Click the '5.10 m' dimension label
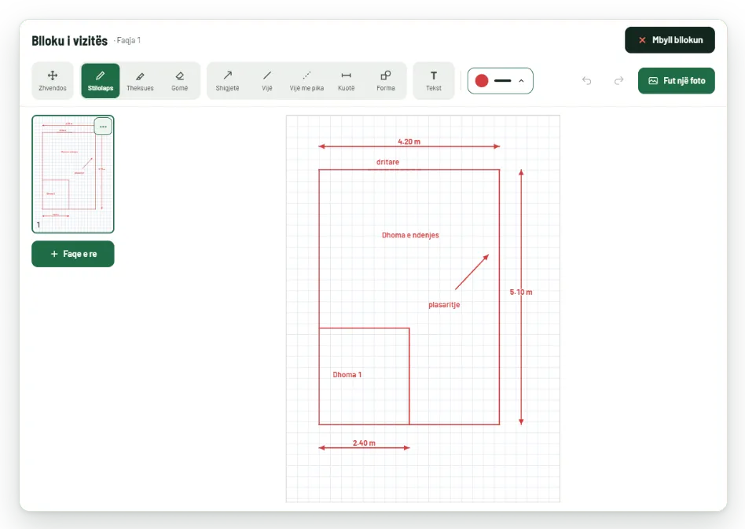Image resolution: width=745 pixels, height=529 pixels. 521,292
